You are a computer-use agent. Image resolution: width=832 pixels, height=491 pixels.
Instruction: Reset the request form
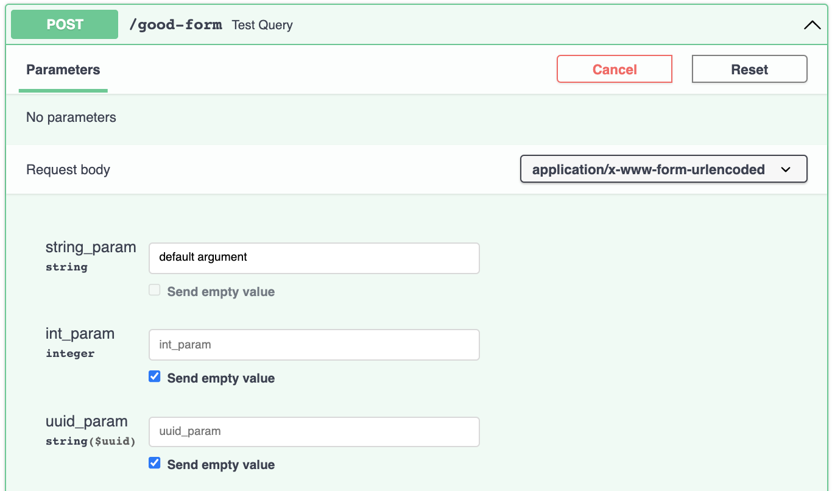750,69
